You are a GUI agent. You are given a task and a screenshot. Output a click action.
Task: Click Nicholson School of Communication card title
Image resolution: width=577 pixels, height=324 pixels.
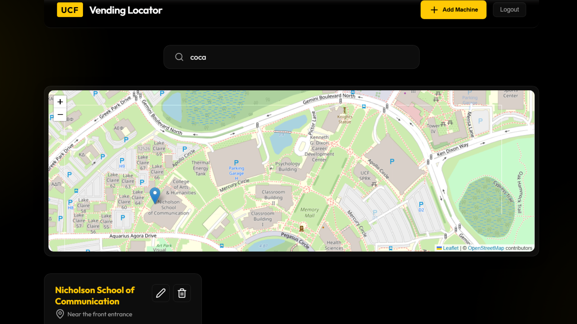(95, 296)
